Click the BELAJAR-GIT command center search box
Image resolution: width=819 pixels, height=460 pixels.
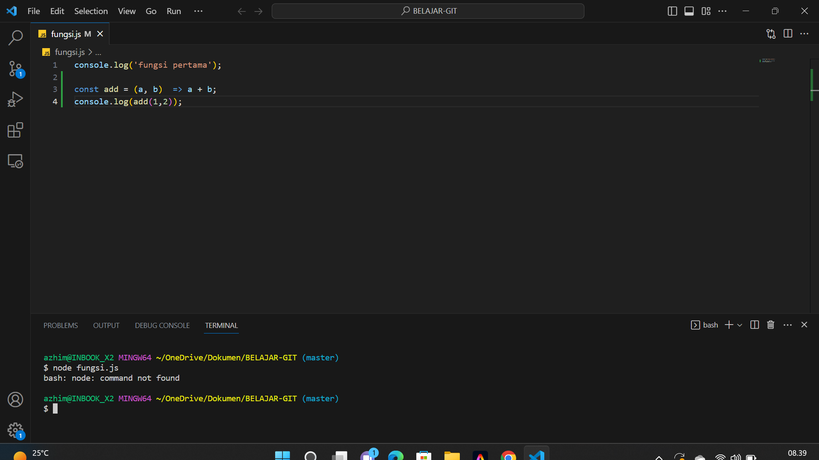tap(428, 11)
